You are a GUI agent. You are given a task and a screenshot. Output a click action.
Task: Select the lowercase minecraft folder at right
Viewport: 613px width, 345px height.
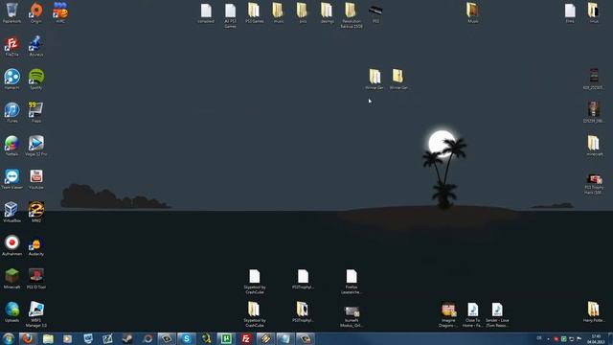[594, 146]
